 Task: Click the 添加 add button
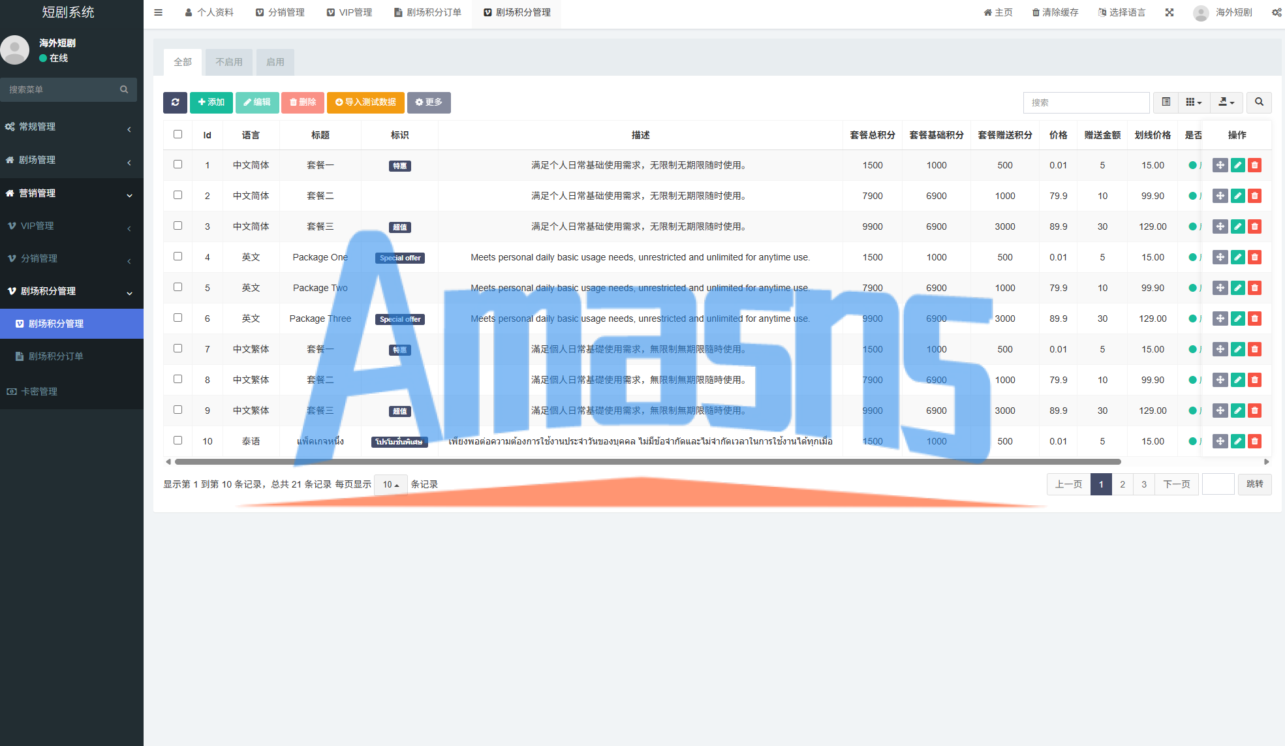coord(211,102)
